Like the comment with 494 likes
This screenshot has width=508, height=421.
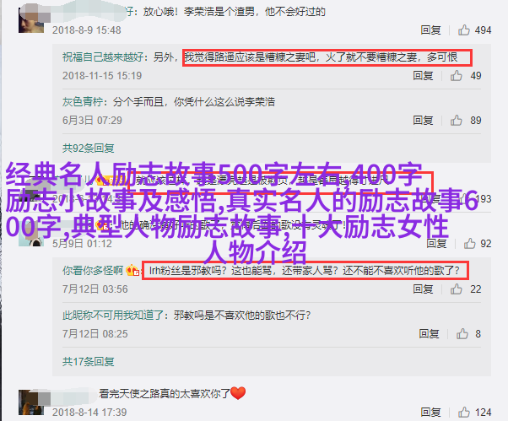[463, 30]
